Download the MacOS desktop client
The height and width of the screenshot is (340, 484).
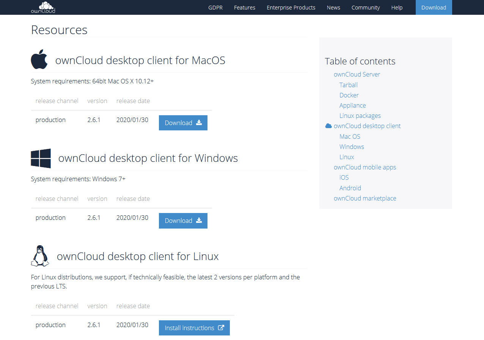tap(183, 123)
